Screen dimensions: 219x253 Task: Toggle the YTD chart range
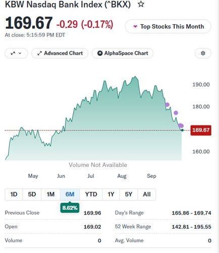pos(91,194)
